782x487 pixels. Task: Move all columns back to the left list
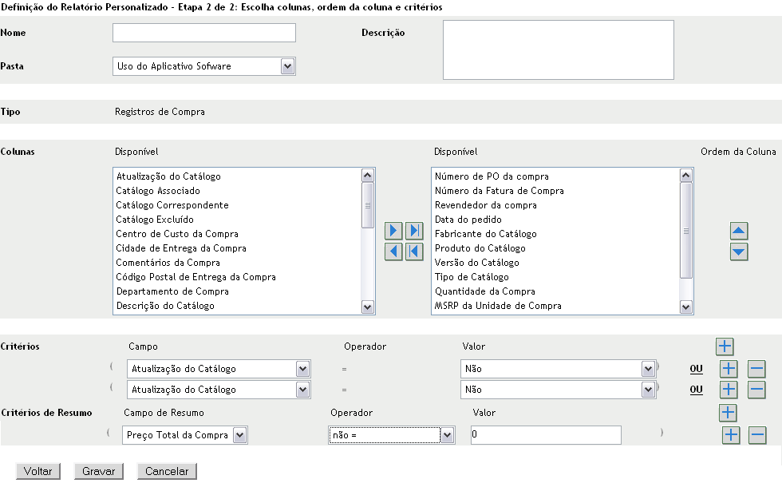click(413, 251)
